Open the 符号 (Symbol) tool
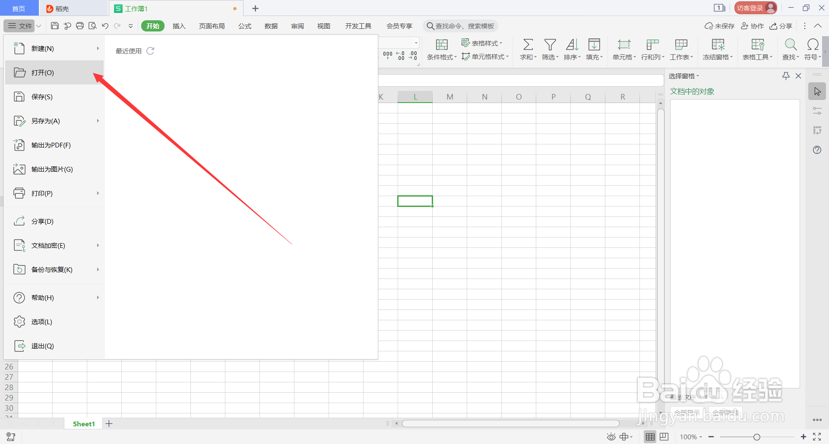This screenshot has height=444, width=829. pos(812,49)
